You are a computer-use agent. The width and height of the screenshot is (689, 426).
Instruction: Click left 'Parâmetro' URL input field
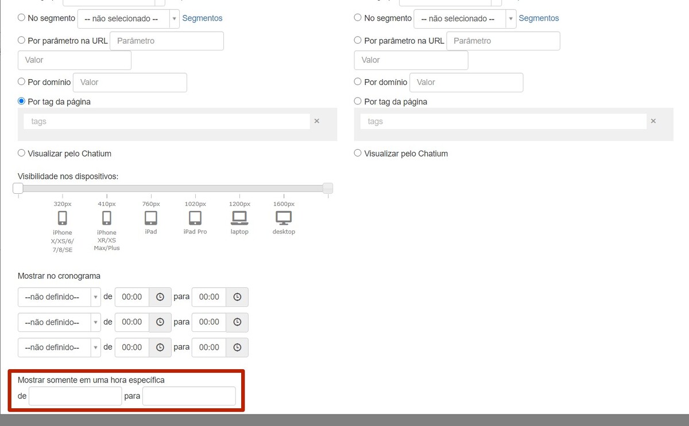click(167, 41)
